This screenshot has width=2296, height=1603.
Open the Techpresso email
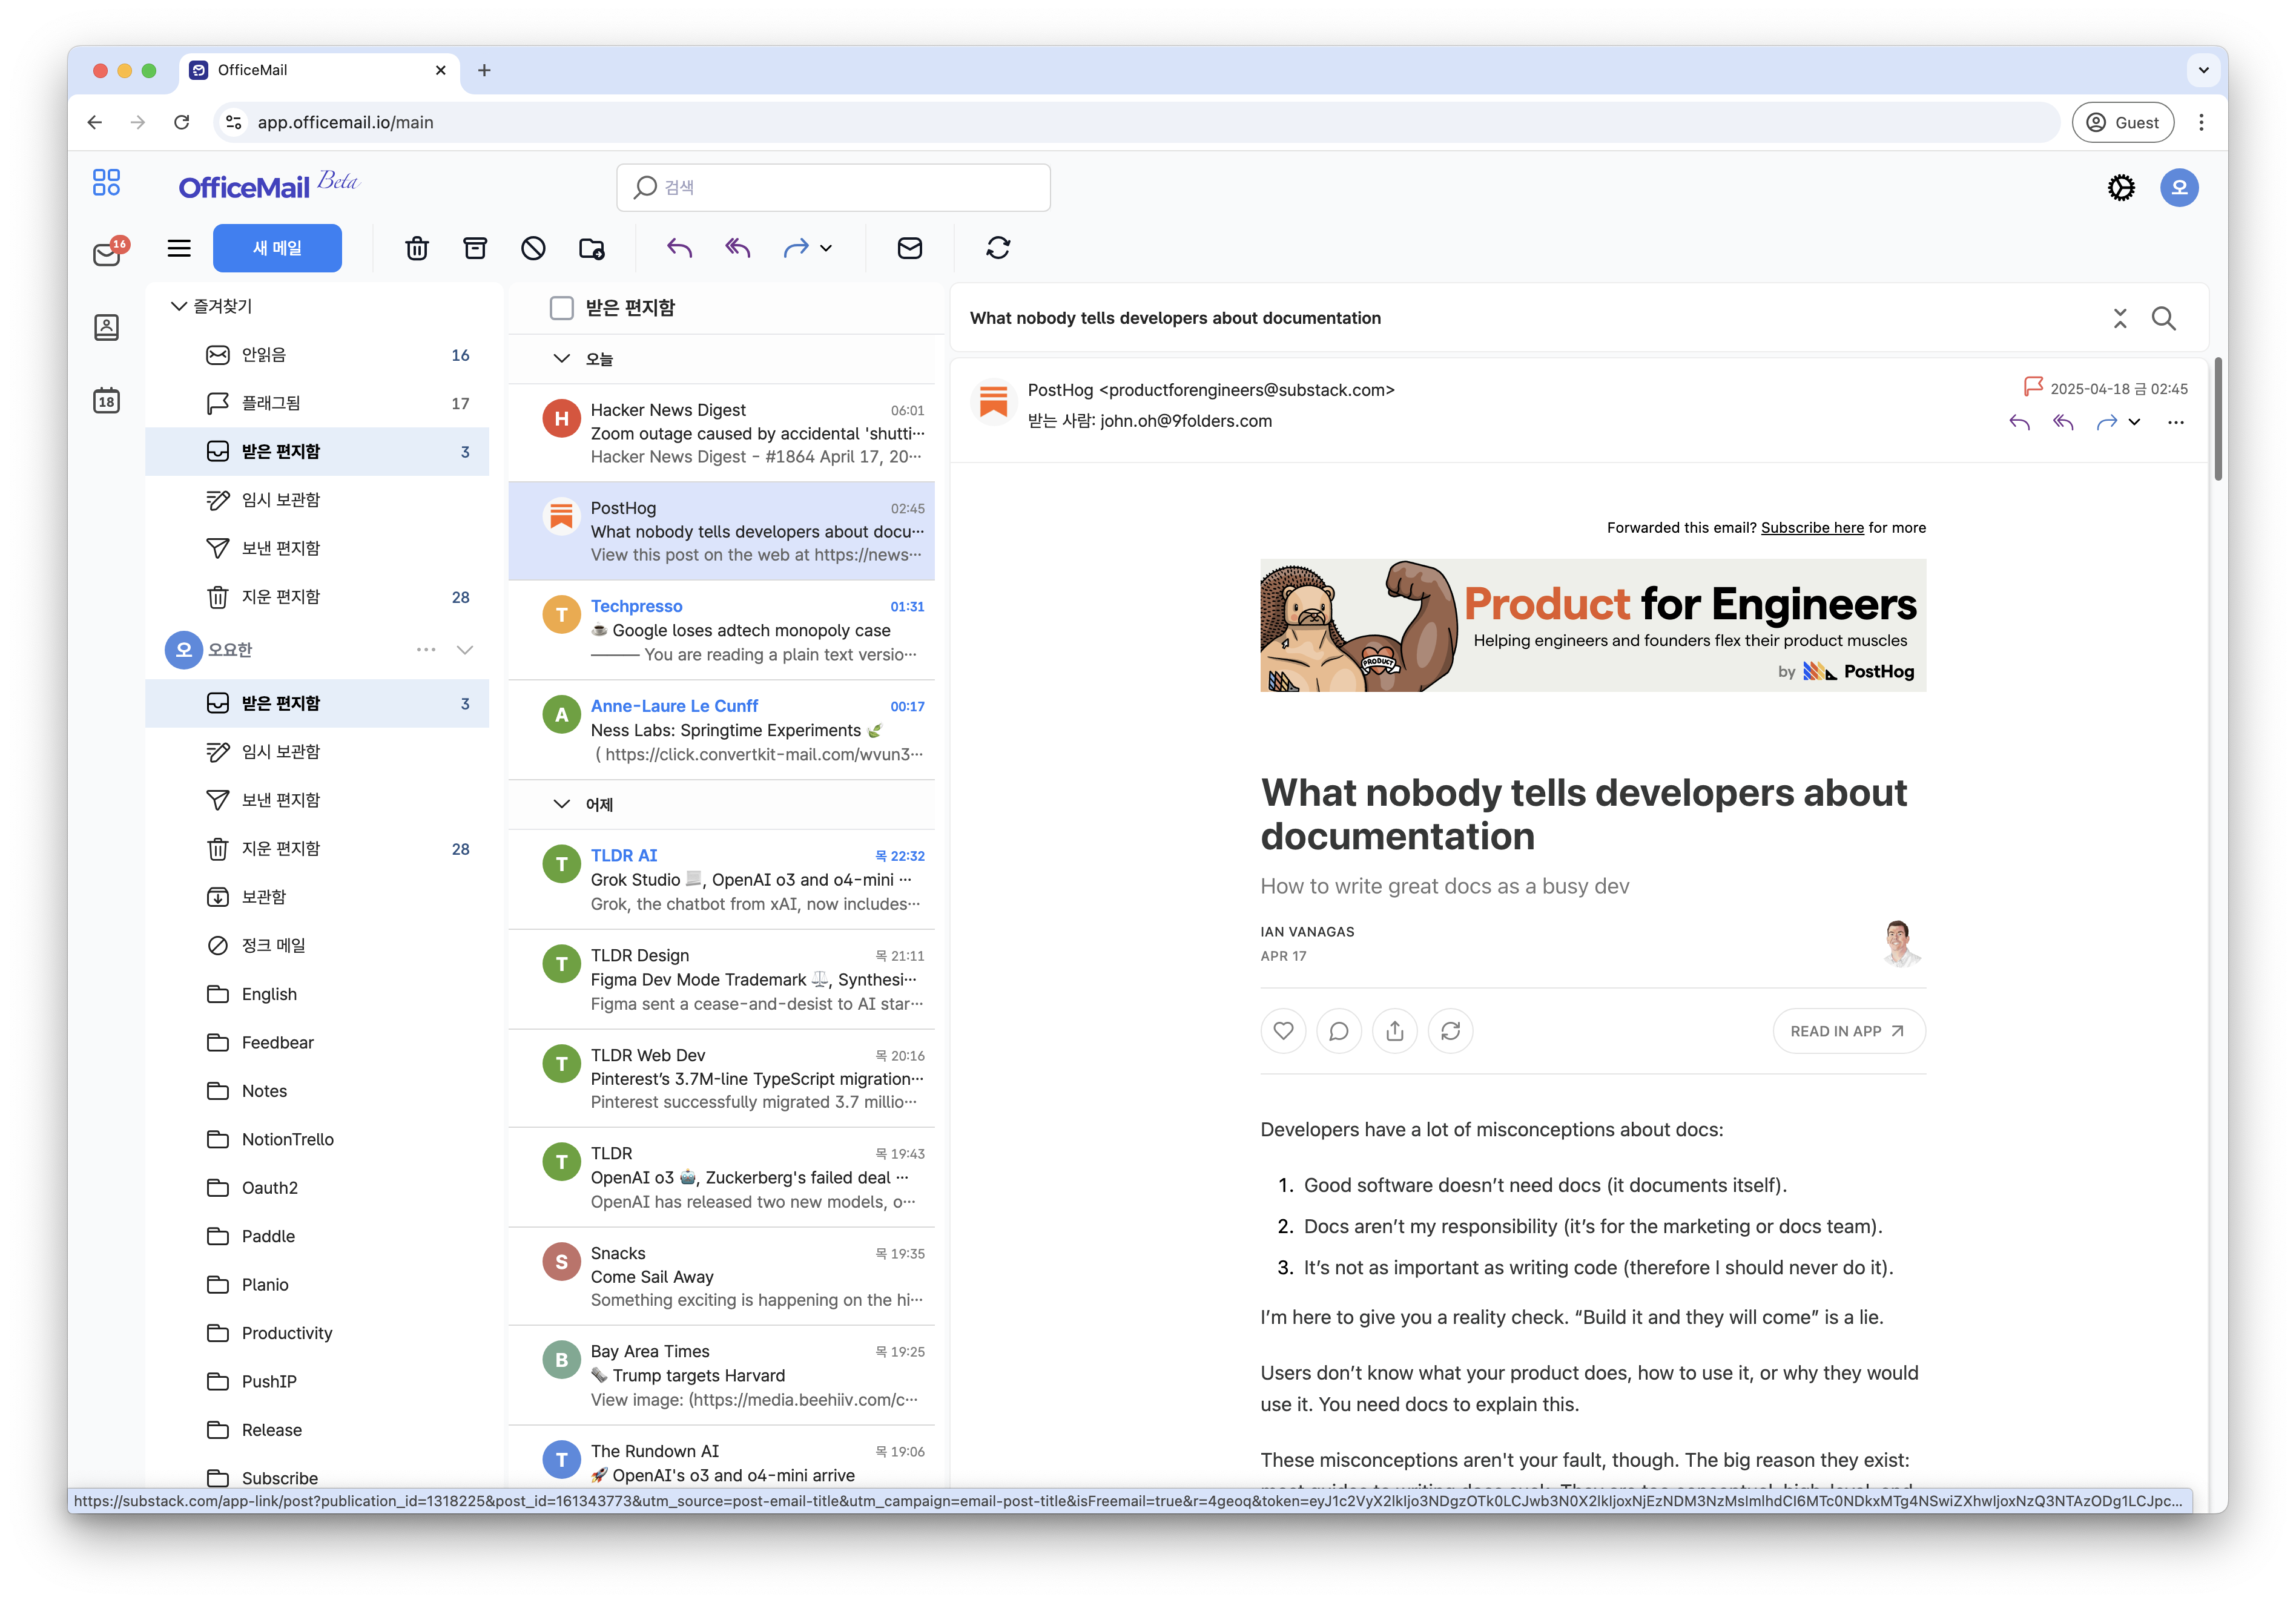[x=722, y=630]
